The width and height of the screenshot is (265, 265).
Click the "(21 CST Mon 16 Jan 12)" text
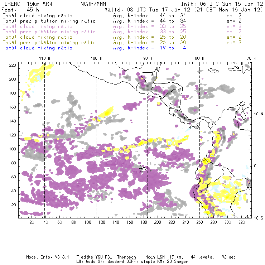[x=229, y=10]
